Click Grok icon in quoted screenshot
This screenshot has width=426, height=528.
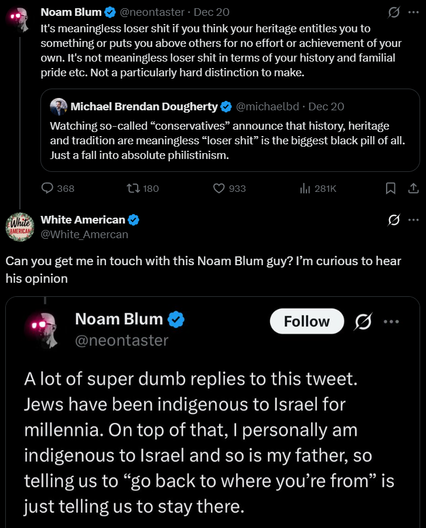363,321
